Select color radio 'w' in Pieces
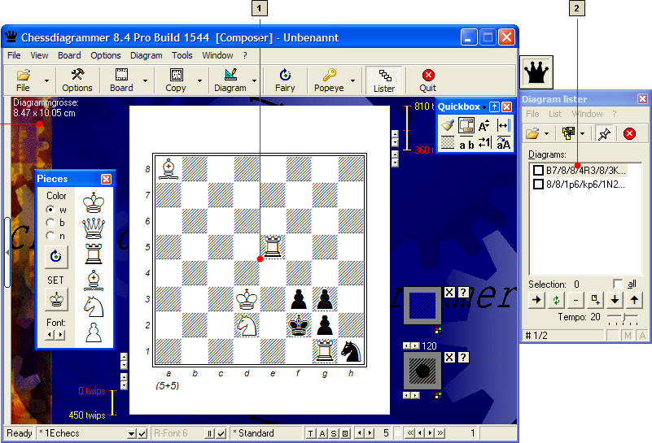Screen dimensions: 652x443 [50, 210]
